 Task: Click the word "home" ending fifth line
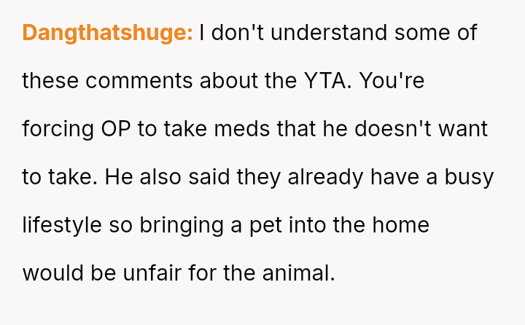(x=401, y=225)
